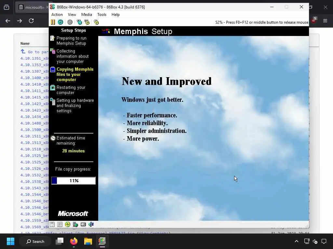Click the hard disk status icon

(83, 224)
